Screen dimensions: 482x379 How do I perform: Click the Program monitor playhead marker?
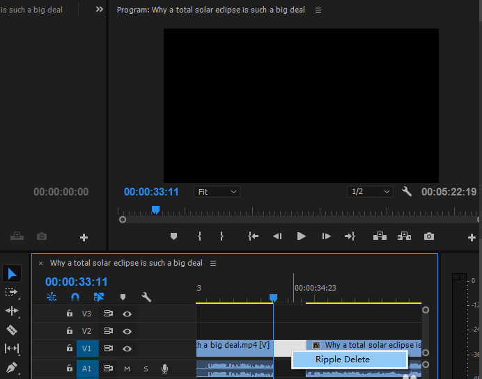(x=155, y=209)
